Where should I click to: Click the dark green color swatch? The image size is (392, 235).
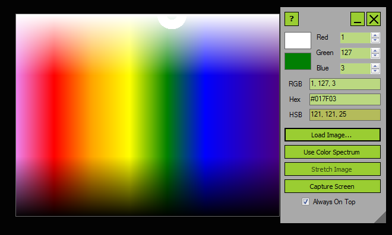[298, 62]
